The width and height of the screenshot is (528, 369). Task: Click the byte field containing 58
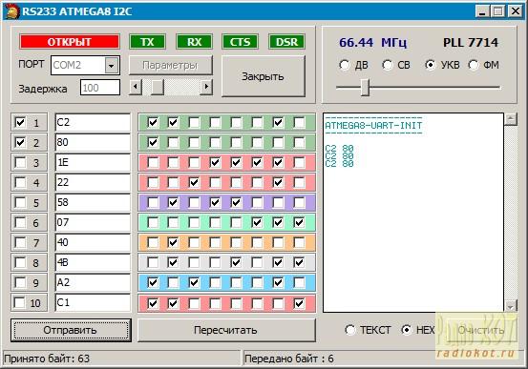[93, 202]
